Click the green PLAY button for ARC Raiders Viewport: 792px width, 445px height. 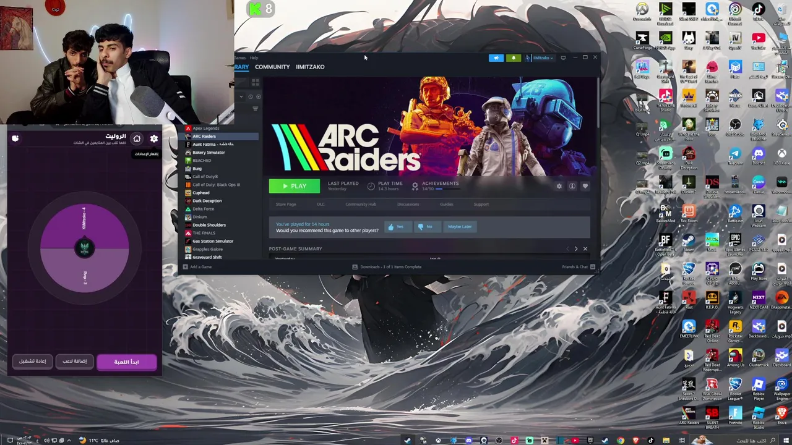[x=295, y=186]
